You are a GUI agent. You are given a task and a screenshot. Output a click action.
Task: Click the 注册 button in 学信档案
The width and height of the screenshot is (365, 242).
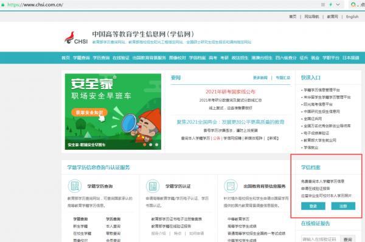[x=343, y=206]
